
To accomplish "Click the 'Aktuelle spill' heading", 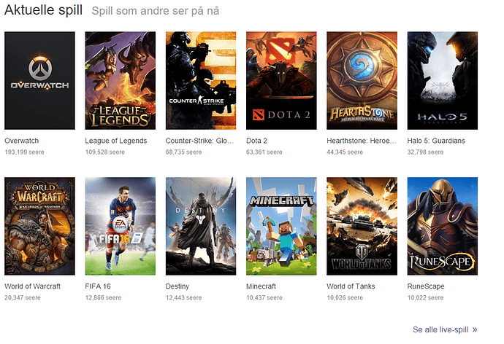I will pos(43,10).
